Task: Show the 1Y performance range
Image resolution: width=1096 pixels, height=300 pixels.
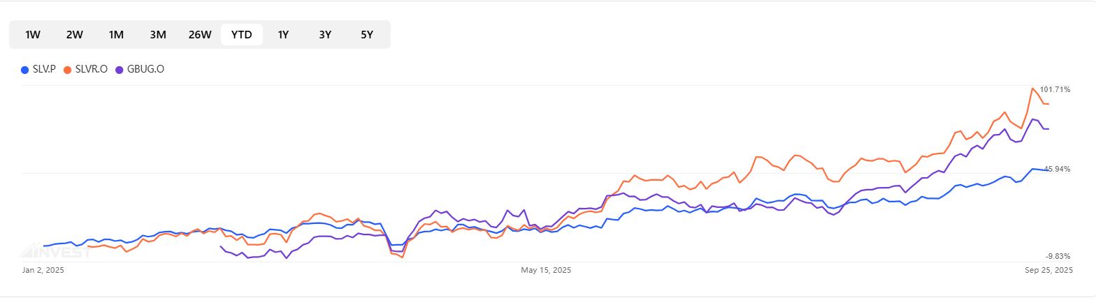Action: point(283,35)
